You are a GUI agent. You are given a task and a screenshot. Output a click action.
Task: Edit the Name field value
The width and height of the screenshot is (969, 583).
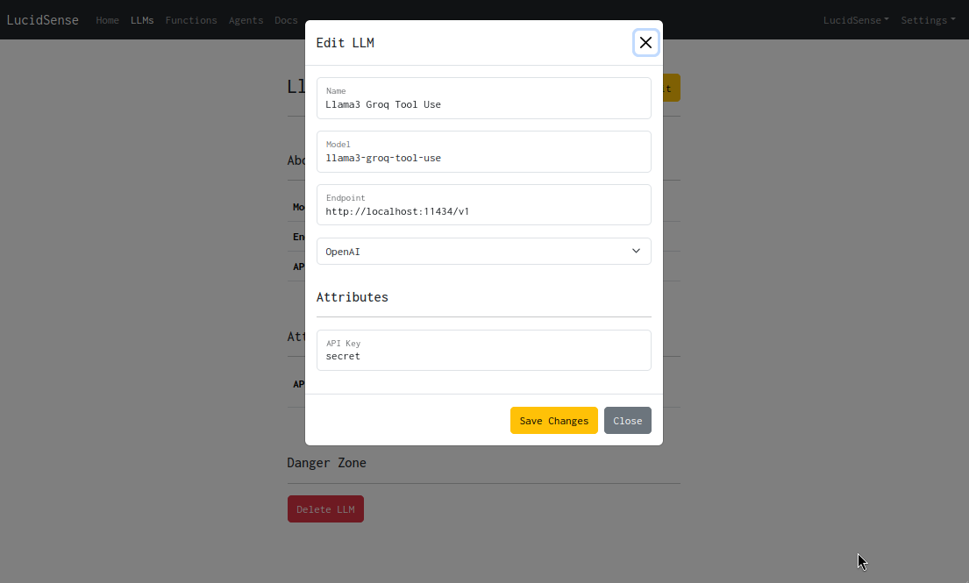483,98
